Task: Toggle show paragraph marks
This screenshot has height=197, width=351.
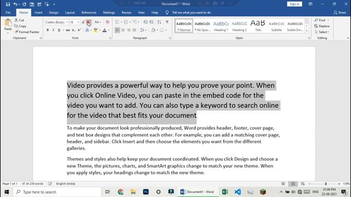Action: pos(167,22)
